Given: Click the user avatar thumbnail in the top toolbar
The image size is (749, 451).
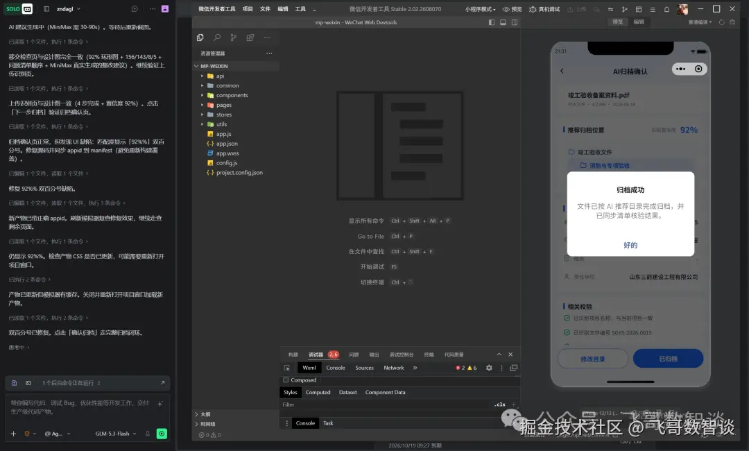Looking at the screenshot, I should tap(682, 9).
